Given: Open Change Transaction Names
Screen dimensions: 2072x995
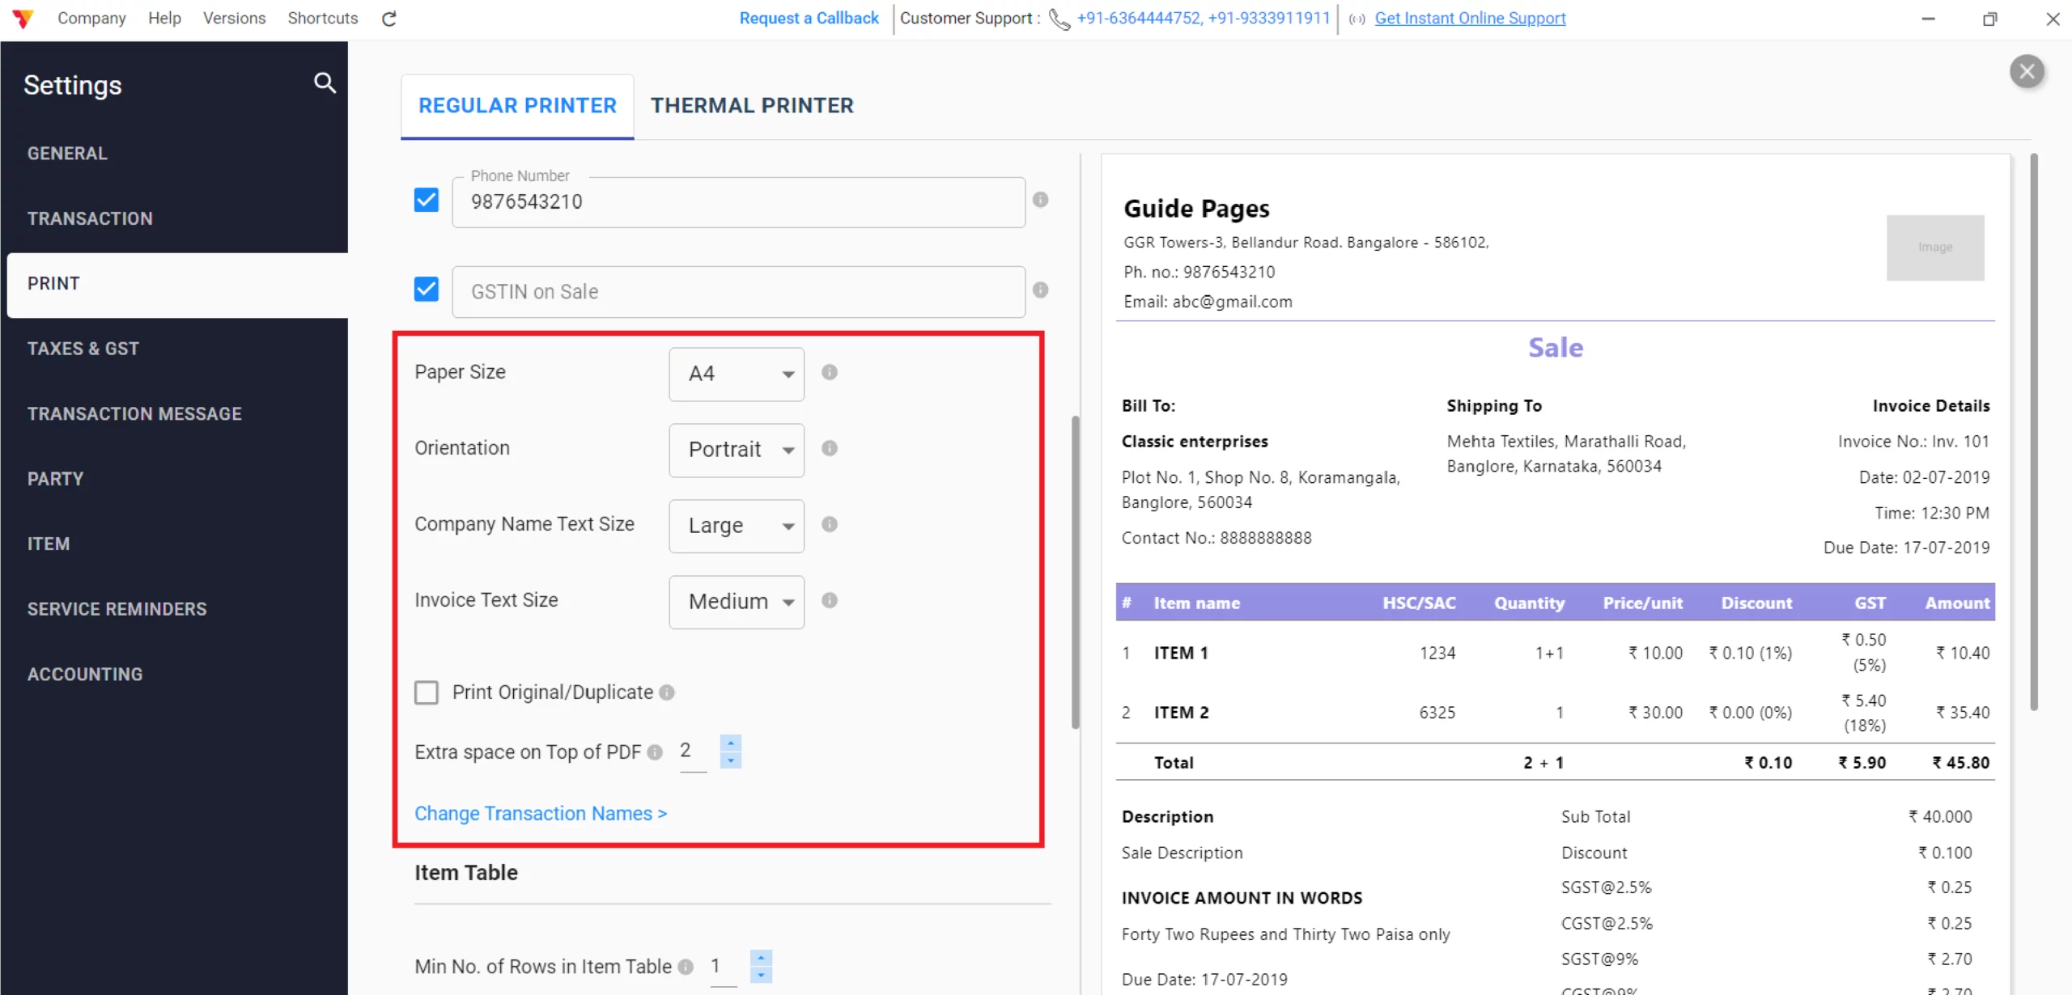Looking at the screenshot, I should click(x=541, y=813).
